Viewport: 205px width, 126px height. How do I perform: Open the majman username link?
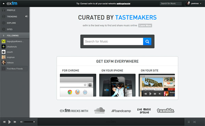pos(11,58)
